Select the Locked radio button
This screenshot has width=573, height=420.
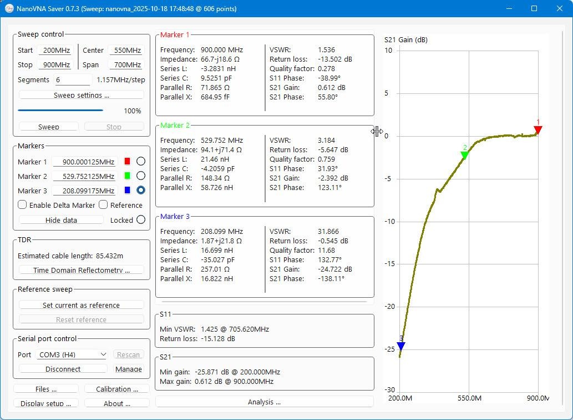pyautogui.click(x=141, y=219)
